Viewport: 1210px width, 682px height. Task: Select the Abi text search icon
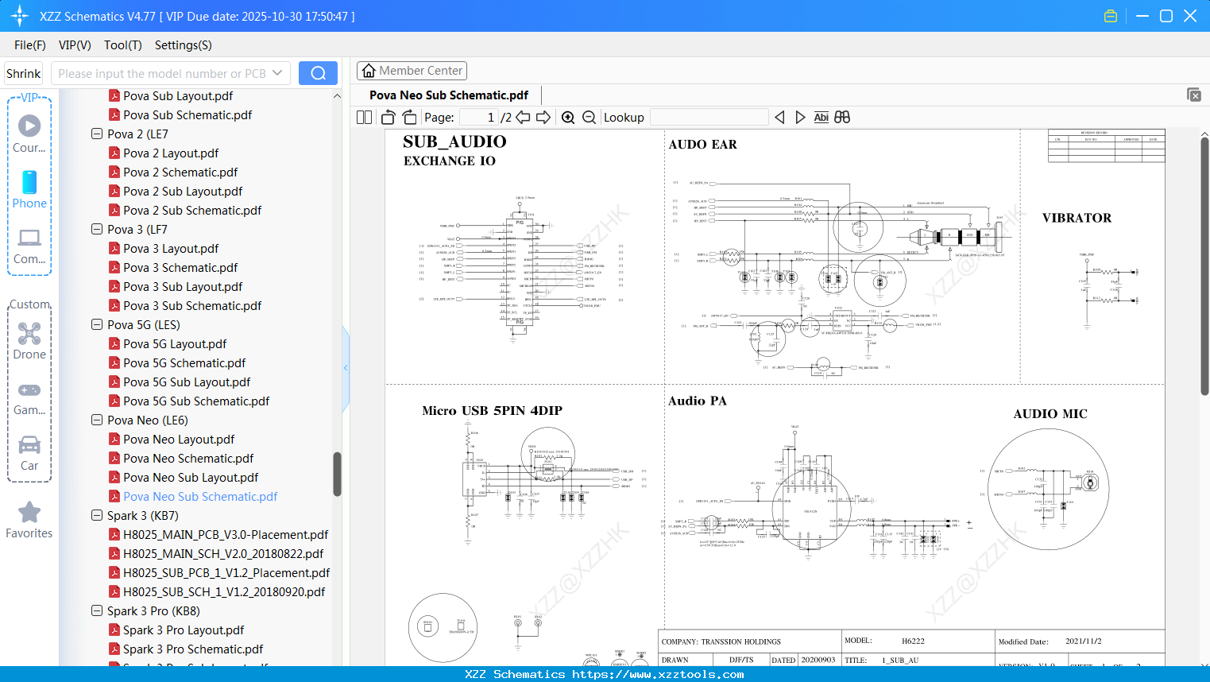(821, 117)
